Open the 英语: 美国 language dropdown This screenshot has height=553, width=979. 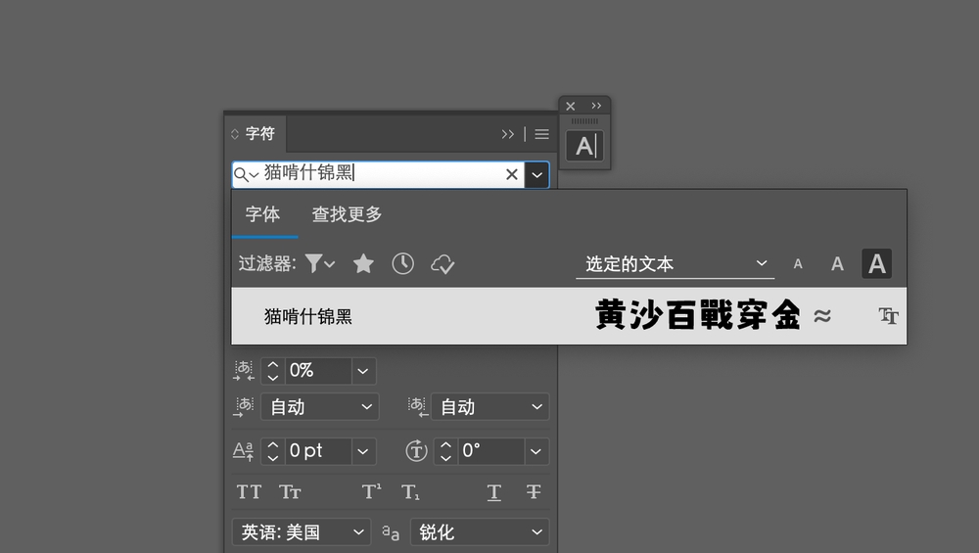(x=302, y=531)
